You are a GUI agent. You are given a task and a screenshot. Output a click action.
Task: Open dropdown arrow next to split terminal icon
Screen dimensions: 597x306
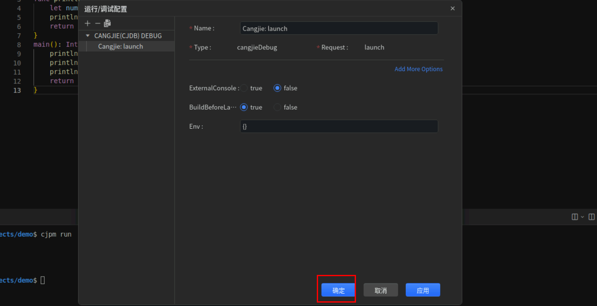point(583,217)
